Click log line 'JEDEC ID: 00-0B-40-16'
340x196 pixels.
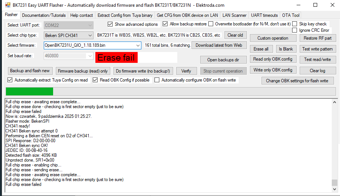(x=27, y=150)
